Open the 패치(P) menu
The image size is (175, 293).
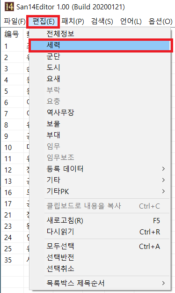[x=73, y=21]
